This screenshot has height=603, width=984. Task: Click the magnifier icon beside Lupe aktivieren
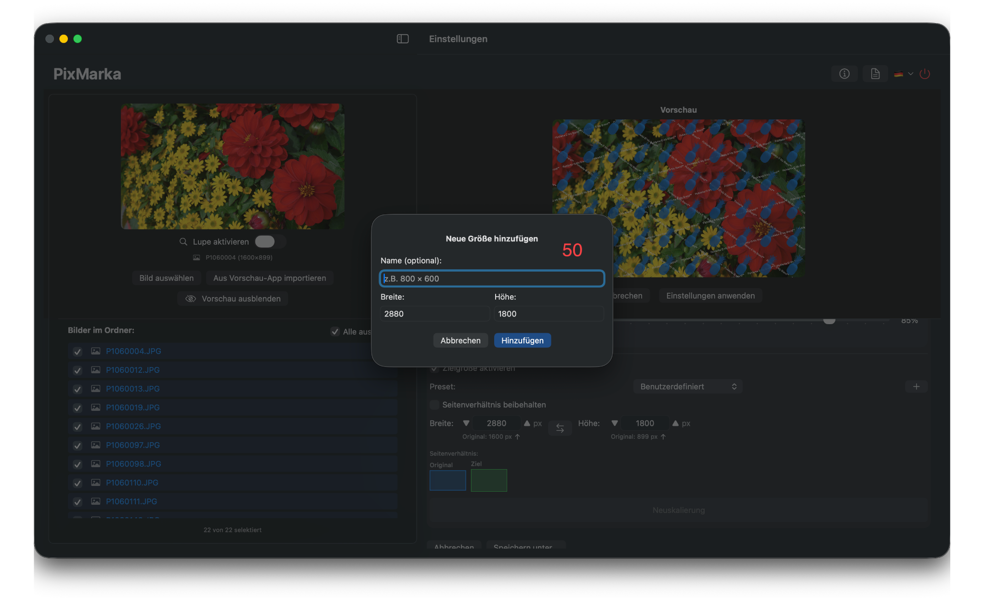183,241
